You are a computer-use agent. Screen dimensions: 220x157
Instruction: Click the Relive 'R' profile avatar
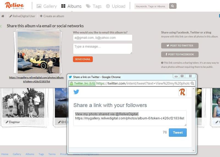pyautogui.click(x=182, y=92)
